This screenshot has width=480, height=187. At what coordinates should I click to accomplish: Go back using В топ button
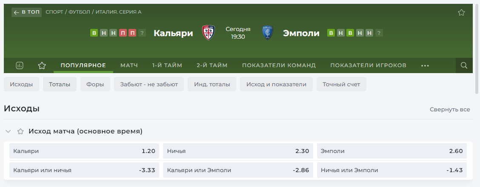[x=26, y=12]
